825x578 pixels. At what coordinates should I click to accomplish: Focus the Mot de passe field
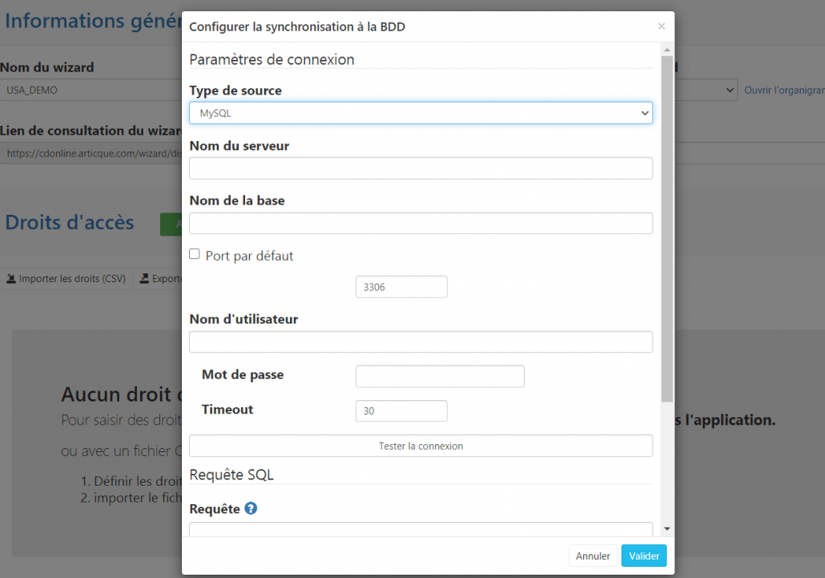coord(440,376)
